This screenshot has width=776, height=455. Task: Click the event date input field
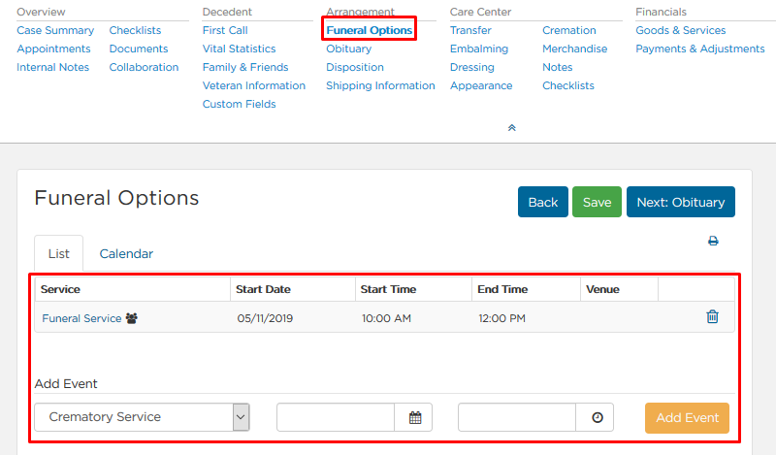(336, 417)
